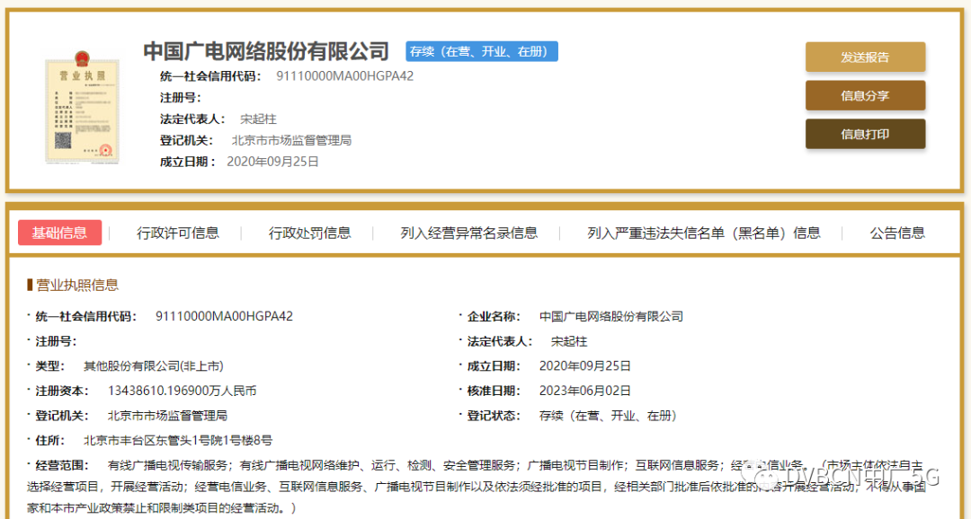The height and width of the screenshot is (519, 971).
Task: Click 北京市市场监督管理局 under 营业执照信息 section
Action: (168, 416)
